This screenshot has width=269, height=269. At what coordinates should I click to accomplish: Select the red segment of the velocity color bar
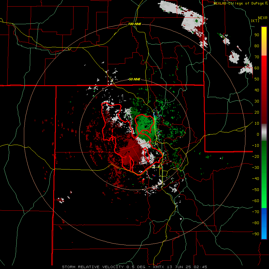264,90
